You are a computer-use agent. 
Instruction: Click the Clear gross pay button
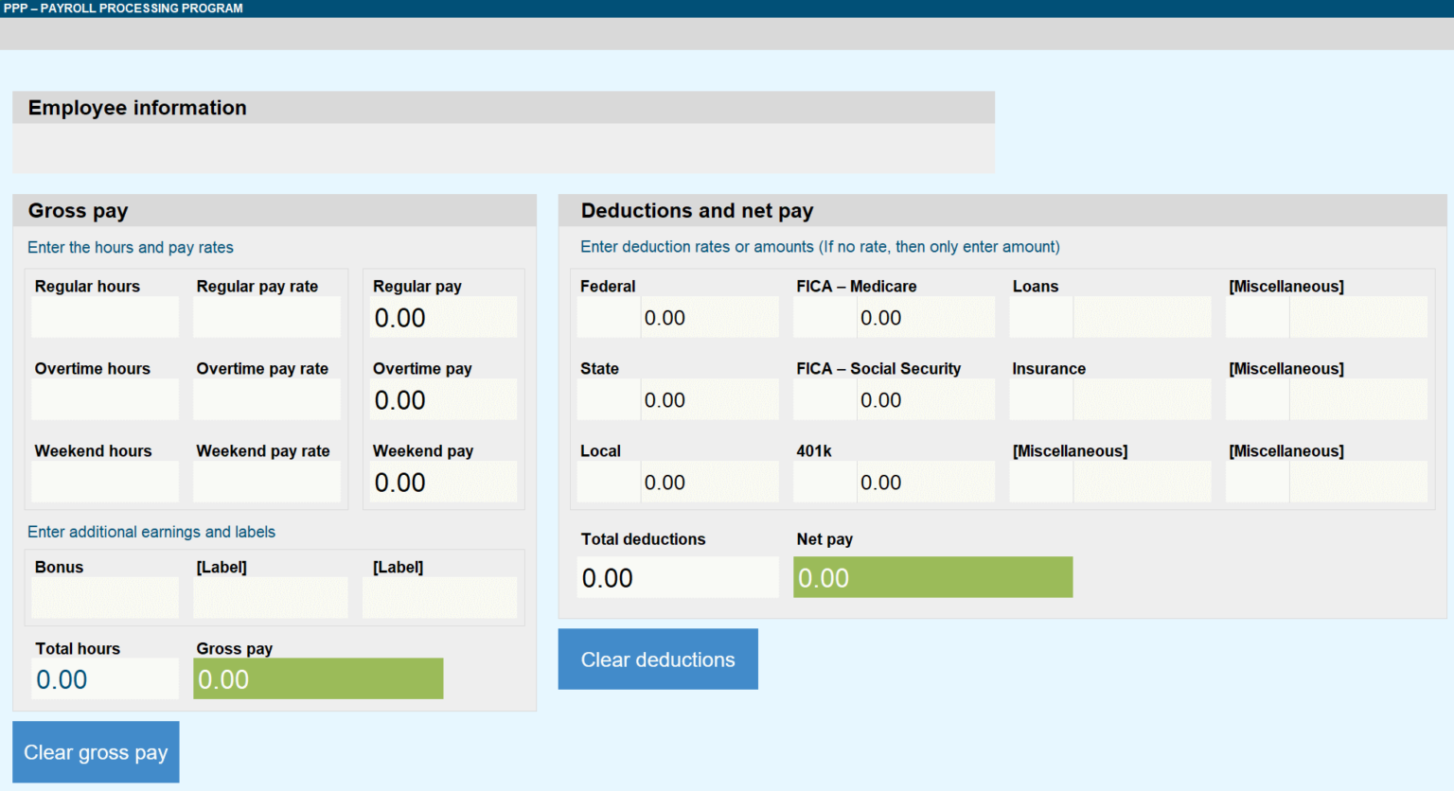[96, 752]
